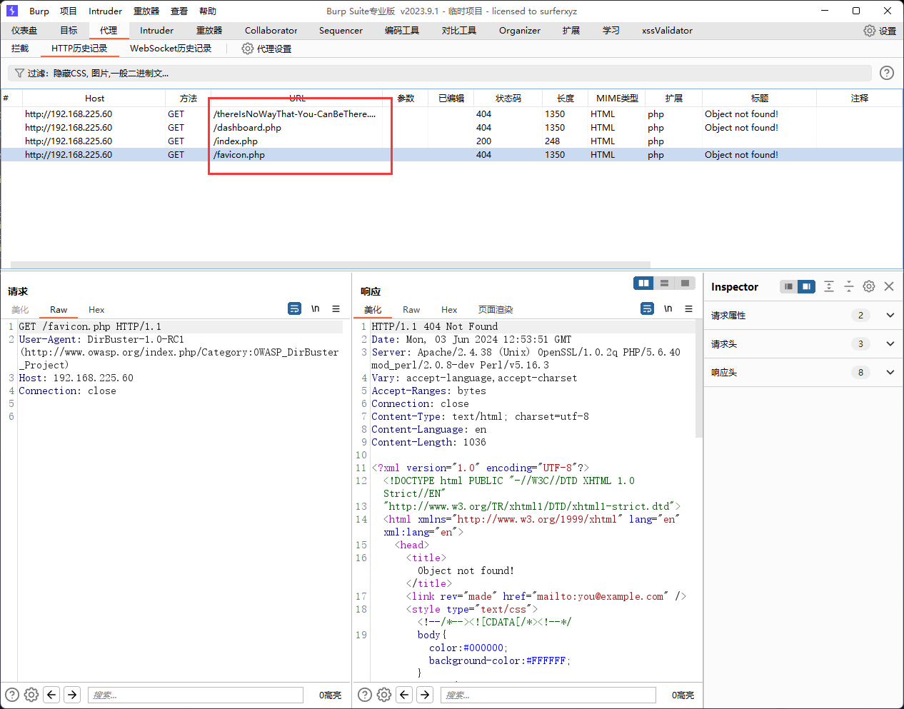Sort history by Host column header
904x709 pixels.
[94, 99]
